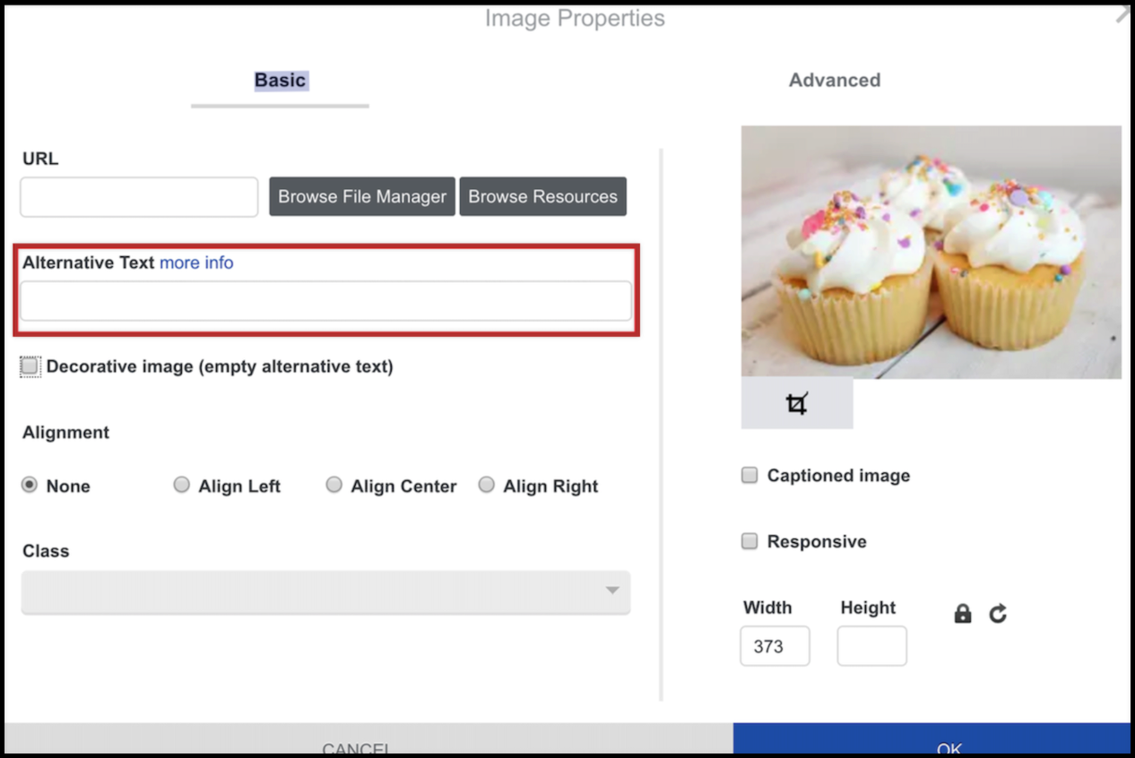
Task: Enable the Responsive checkbox
Action: pyautogui.click(x=749, y=541)
